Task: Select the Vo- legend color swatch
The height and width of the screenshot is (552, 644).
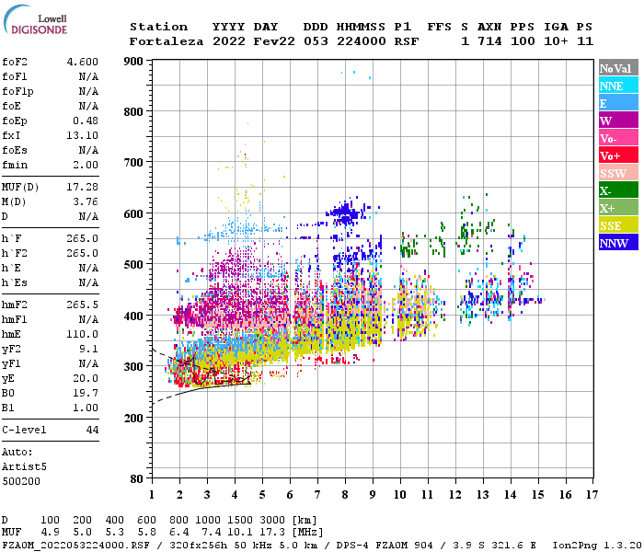Action: click(x=618, y=138)
